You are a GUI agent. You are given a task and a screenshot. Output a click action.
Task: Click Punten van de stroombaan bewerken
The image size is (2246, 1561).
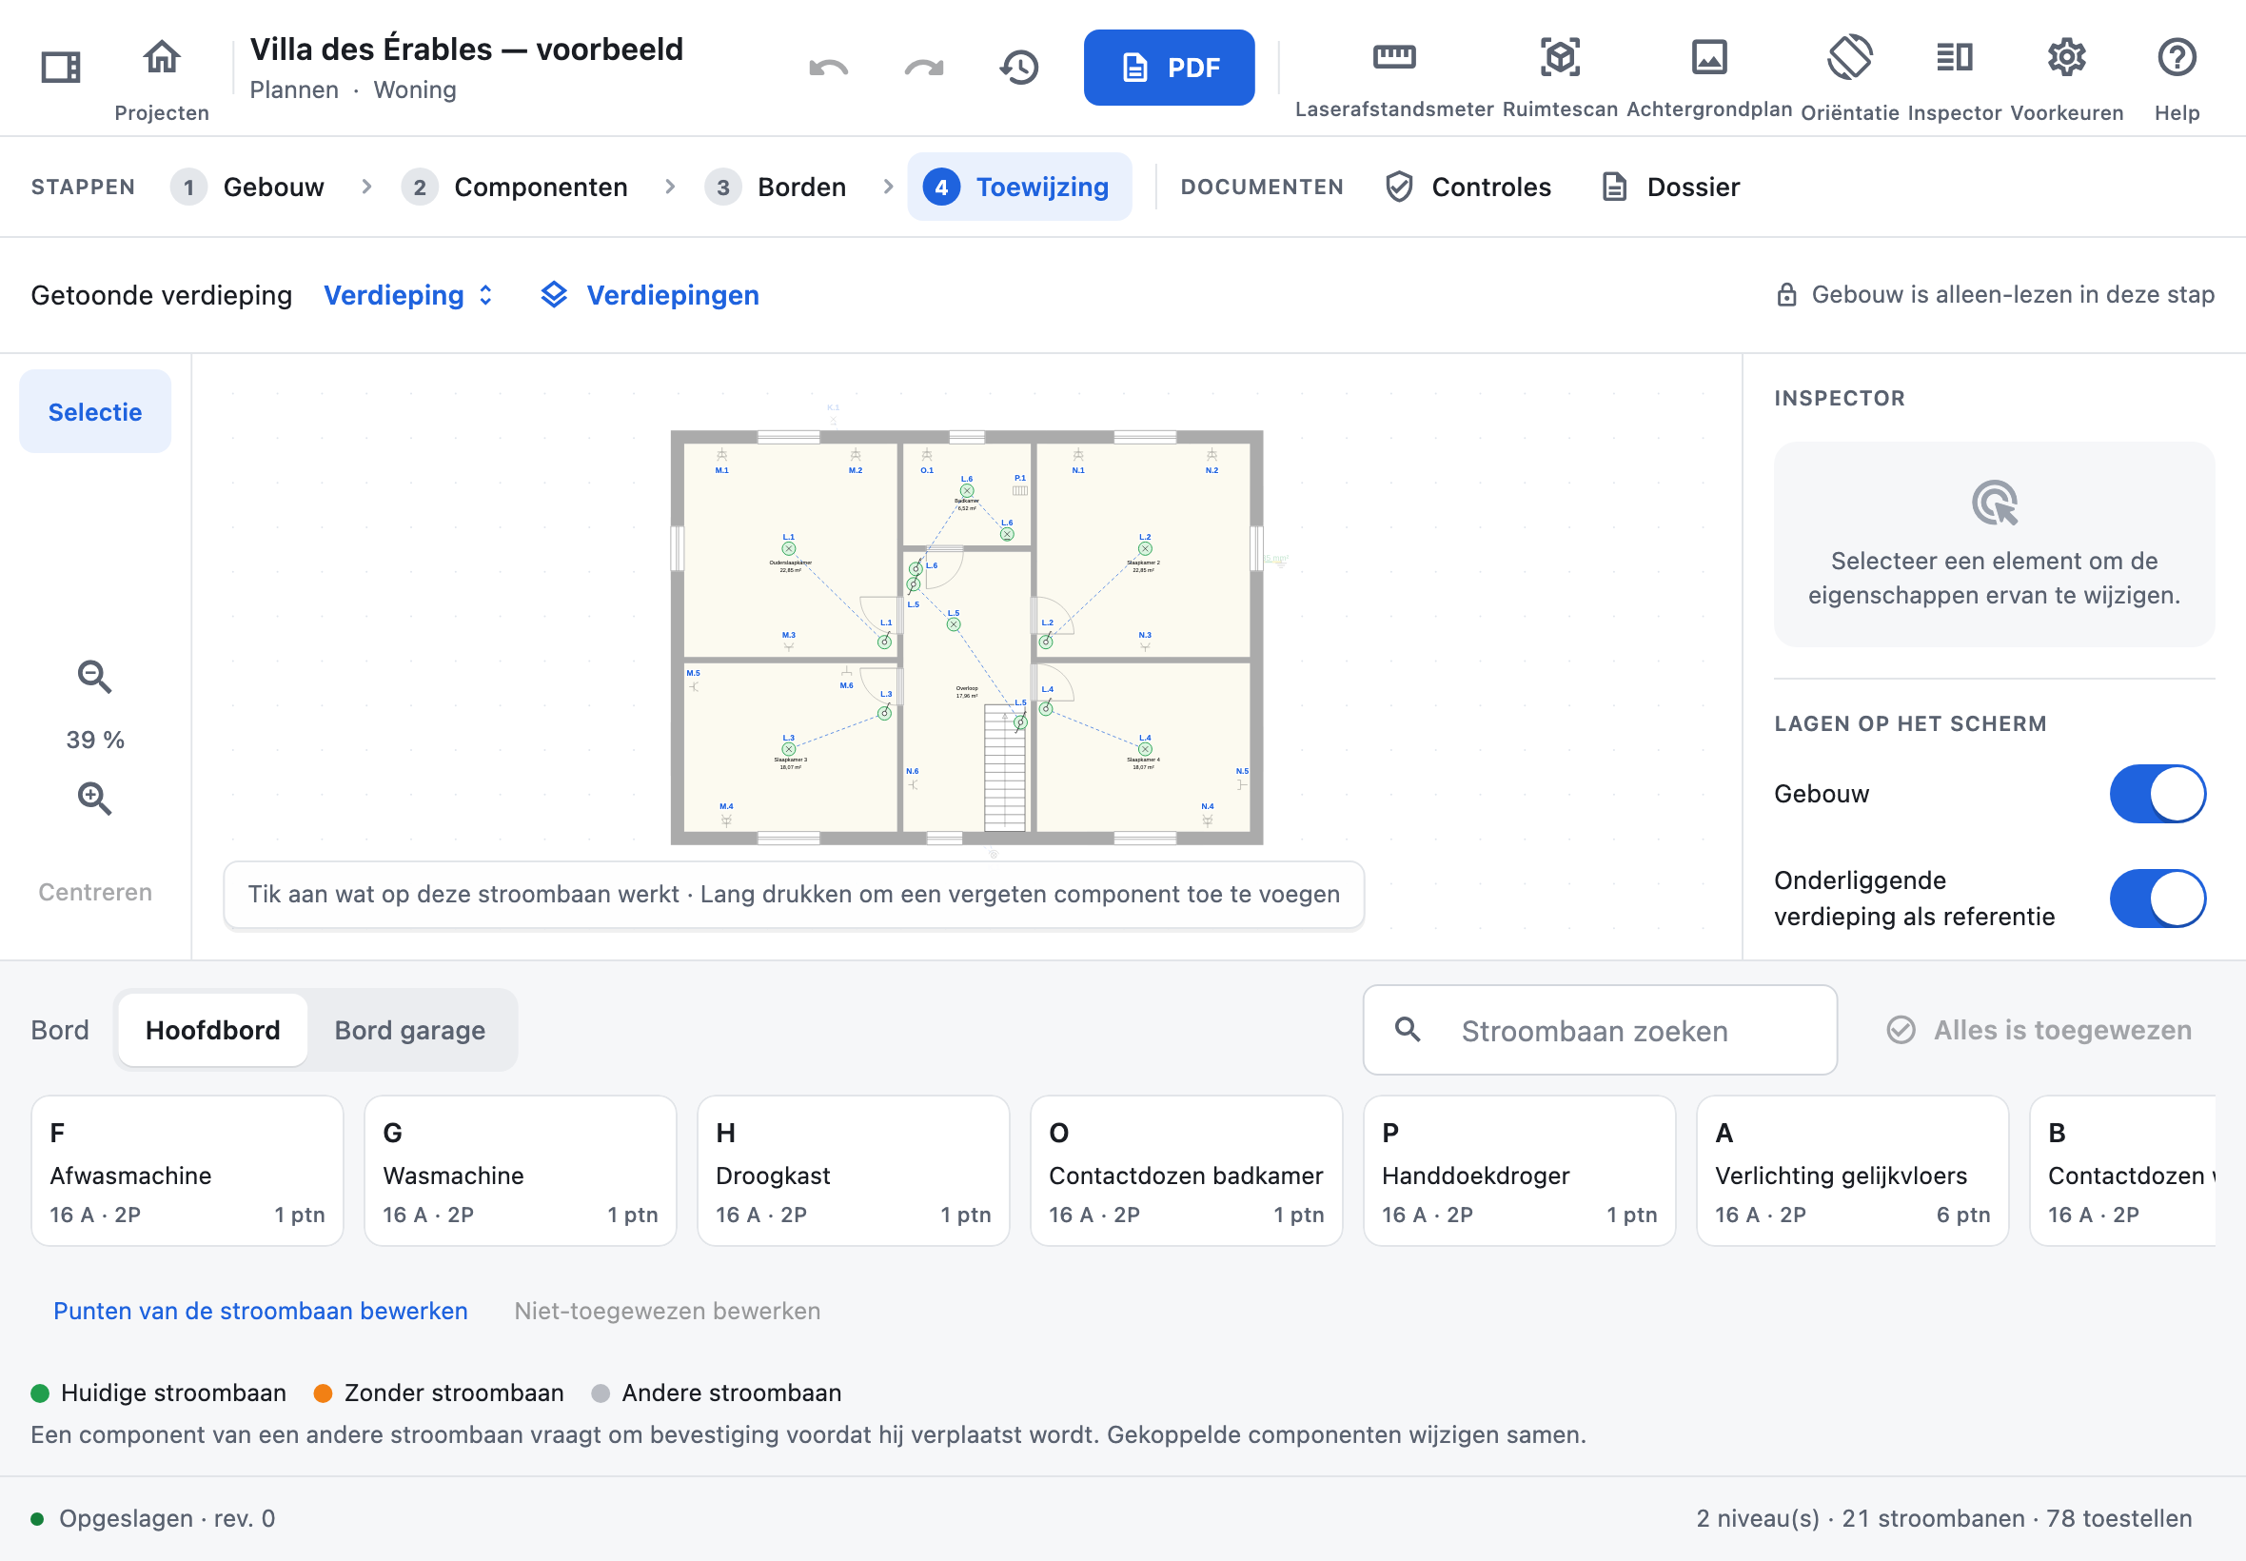(x=260, y=1311)
